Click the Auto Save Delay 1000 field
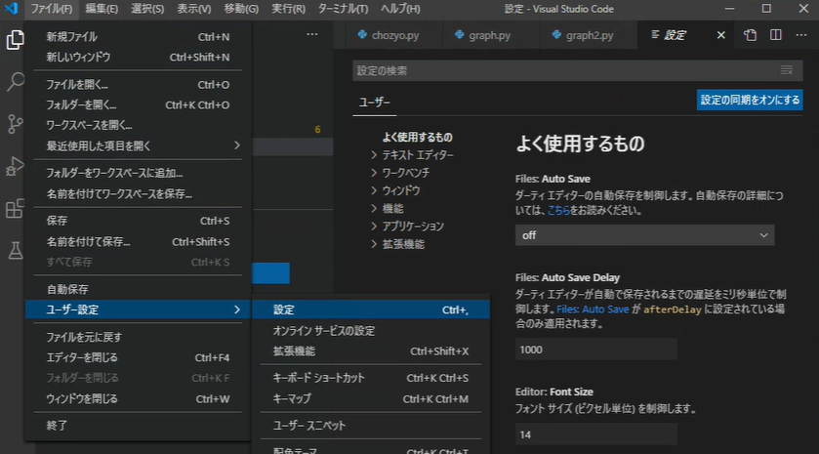The width and height of the screenshot is (819, 454). click(x=596, y=350)
